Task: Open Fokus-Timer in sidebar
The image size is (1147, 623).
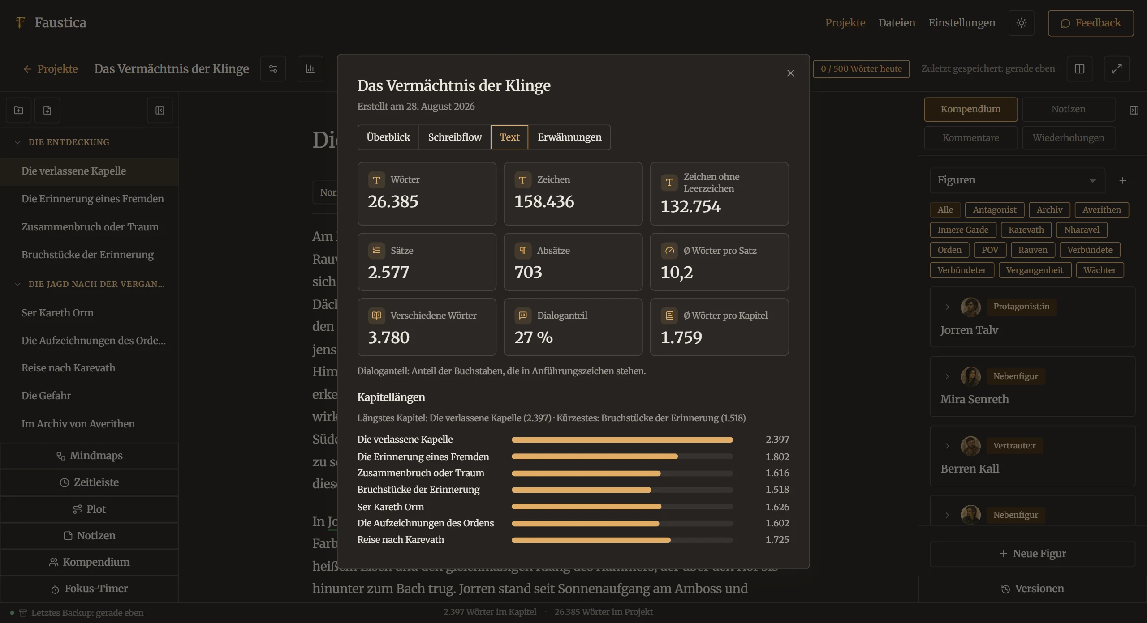Action: click(90, 589)
